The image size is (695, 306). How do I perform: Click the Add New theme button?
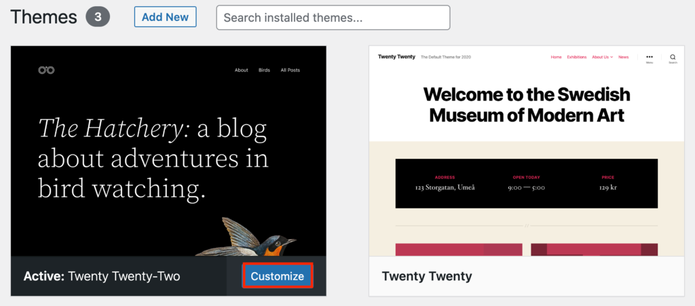pyautogui.click(x=166, y=17)
